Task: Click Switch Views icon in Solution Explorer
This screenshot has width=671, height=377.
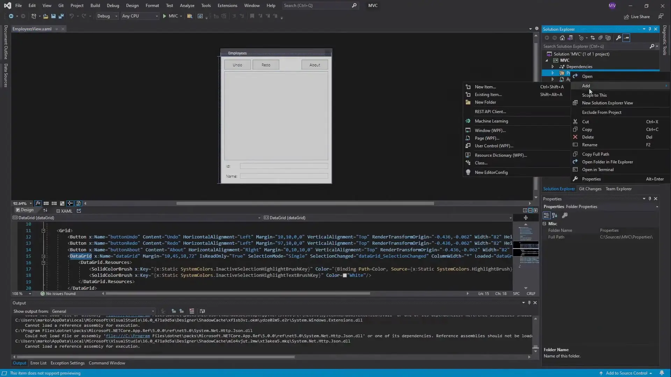Action: point(570,38)
